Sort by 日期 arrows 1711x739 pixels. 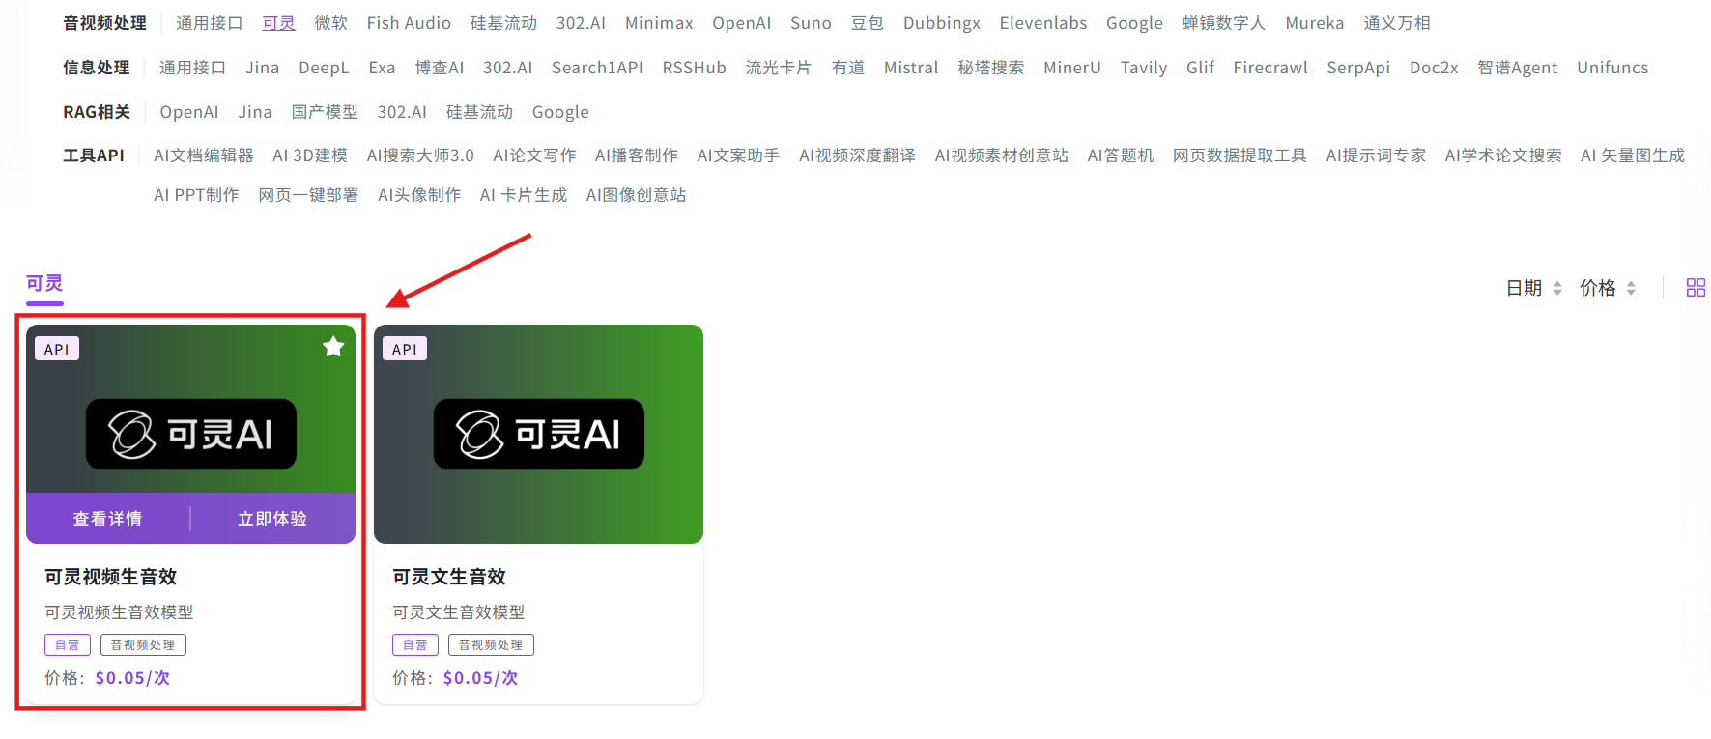pos(1557,288)
